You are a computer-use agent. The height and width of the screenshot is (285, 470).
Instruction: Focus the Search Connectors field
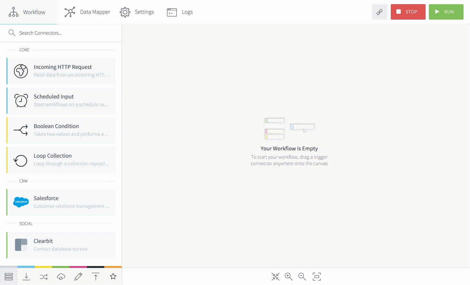tap(61, 33)
